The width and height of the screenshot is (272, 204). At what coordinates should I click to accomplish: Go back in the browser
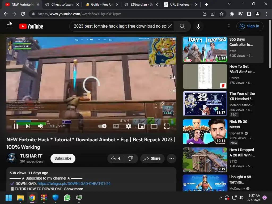[6, 14]
